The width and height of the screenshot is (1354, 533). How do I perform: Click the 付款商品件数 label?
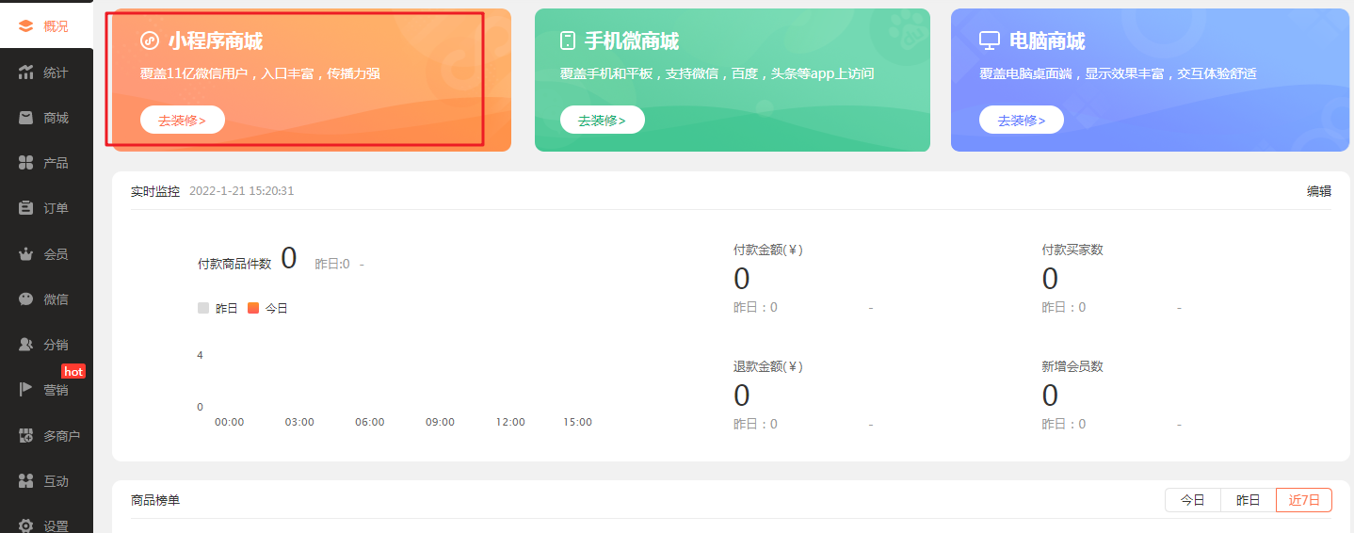(234, 264)
